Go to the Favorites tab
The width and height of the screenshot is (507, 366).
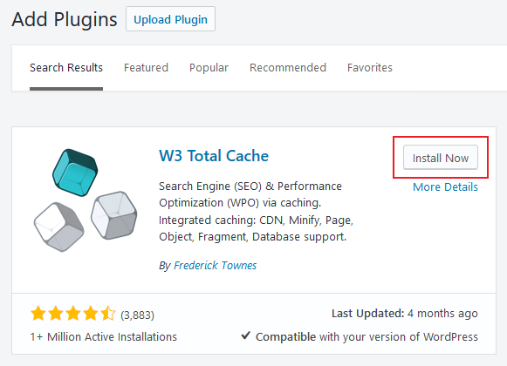pos(370,68)
